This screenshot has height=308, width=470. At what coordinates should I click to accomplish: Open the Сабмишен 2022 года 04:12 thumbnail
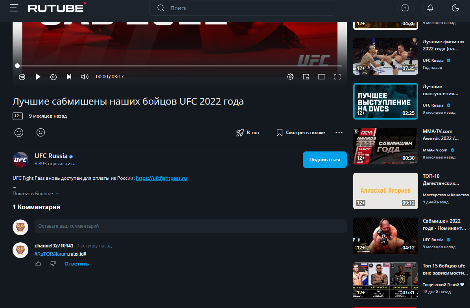point(385,236)
